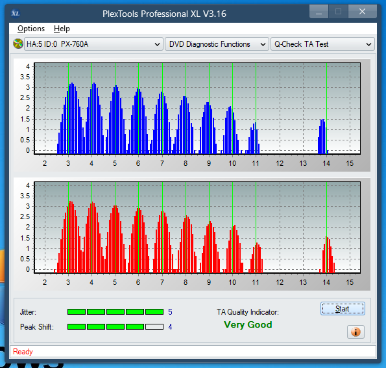The height and width of the screenshot is (368, 386).
Task: Open the Help menu
Action: click(62, 29)
